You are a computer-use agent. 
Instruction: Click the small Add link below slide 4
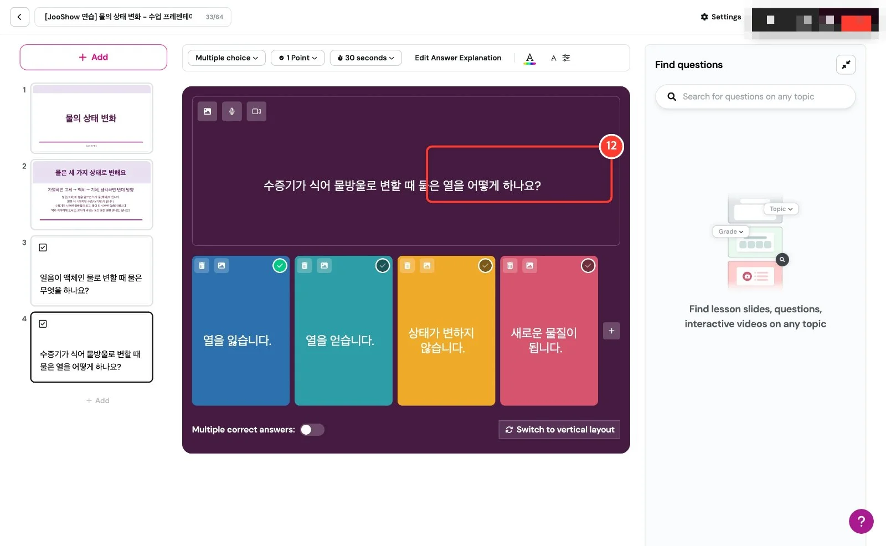point(98,400)
